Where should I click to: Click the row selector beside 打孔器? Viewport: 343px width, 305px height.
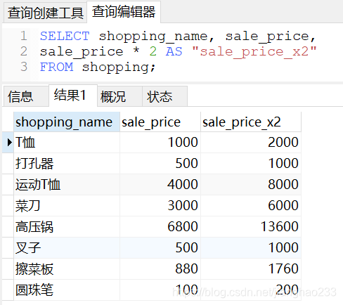(8, 163)
